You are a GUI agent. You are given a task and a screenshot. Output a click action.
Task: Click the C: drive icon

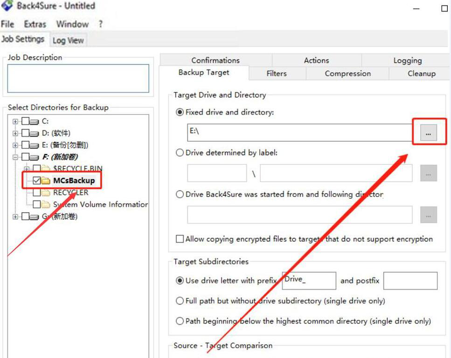(34, 122)
